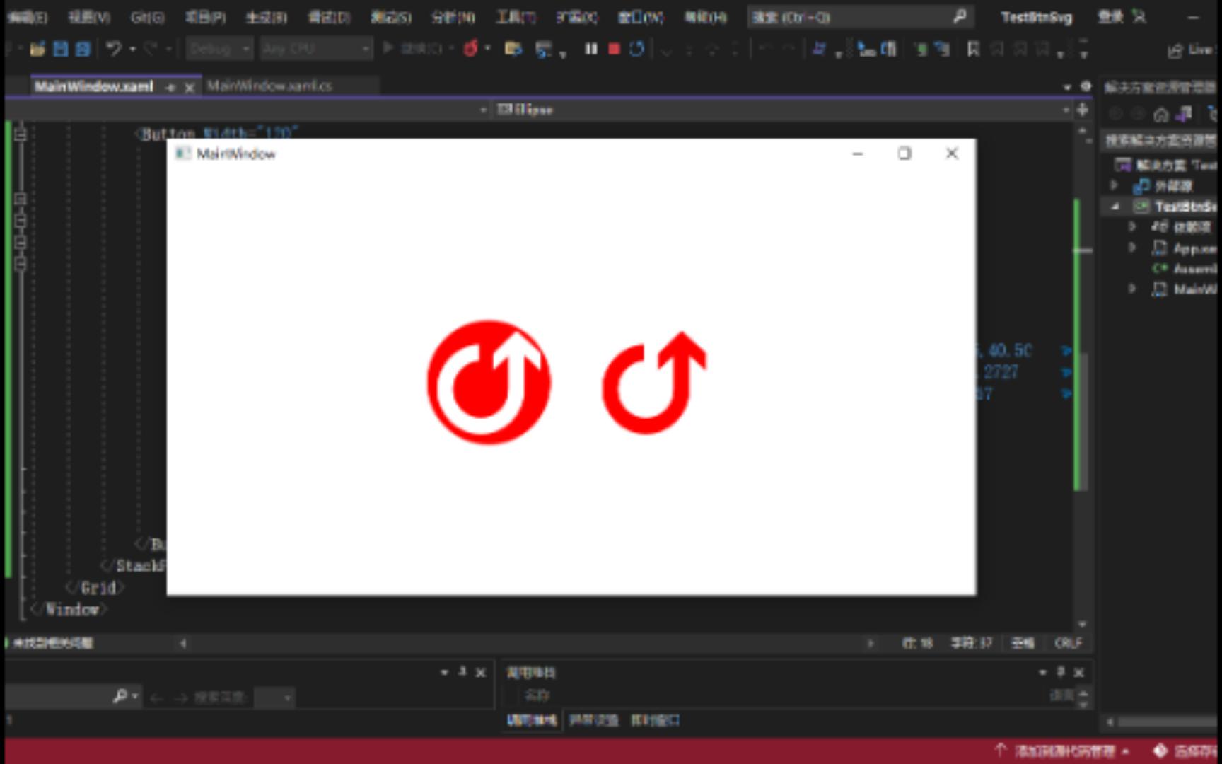Click the 空格 indentation indicator
Screen dimensions: 1222x764
pyautogui.click(x=1022, y=643)
